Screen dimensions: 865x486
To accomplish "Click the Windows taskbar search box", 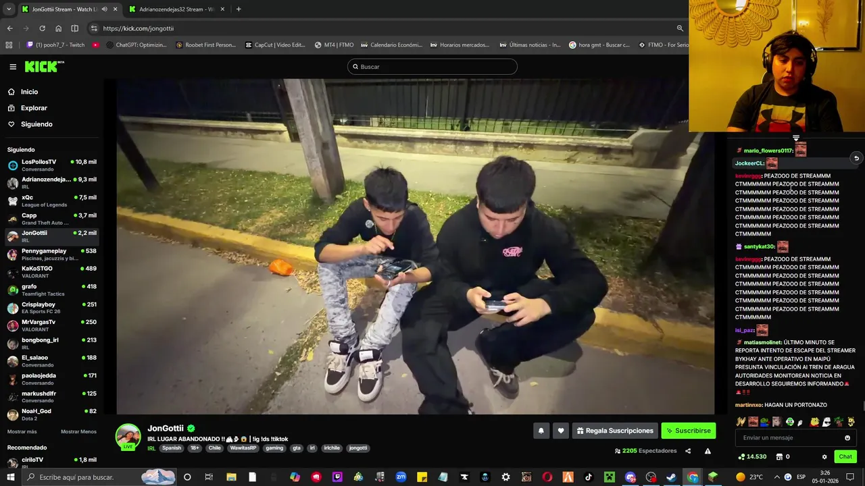I will [100, 477].
